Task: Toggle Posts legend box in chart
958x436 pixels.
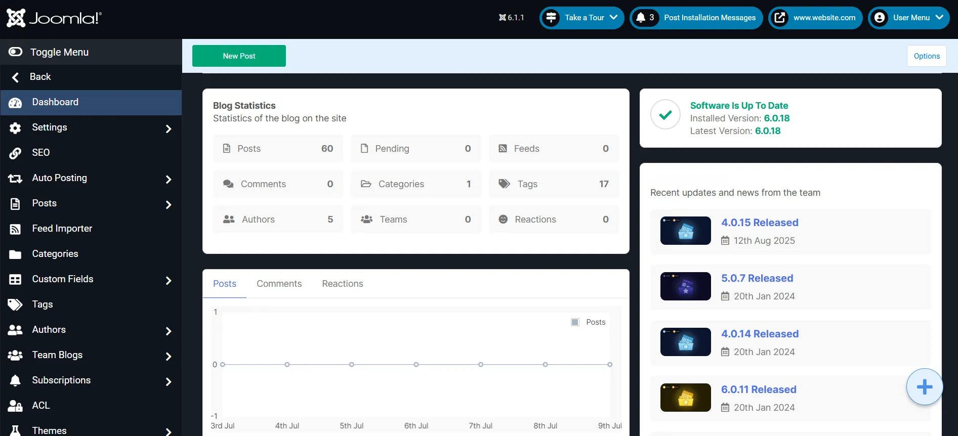Action: (x=575, y=322)
